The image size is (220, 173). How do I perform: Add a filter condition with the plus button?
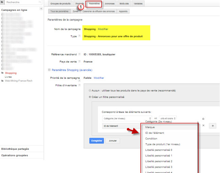click(x=213, y=126)
